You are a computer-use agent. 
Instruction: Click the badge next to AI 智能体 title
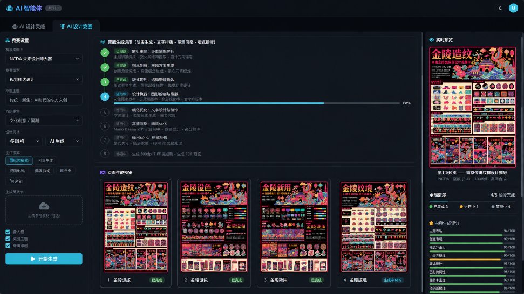[x=53, y=8]
